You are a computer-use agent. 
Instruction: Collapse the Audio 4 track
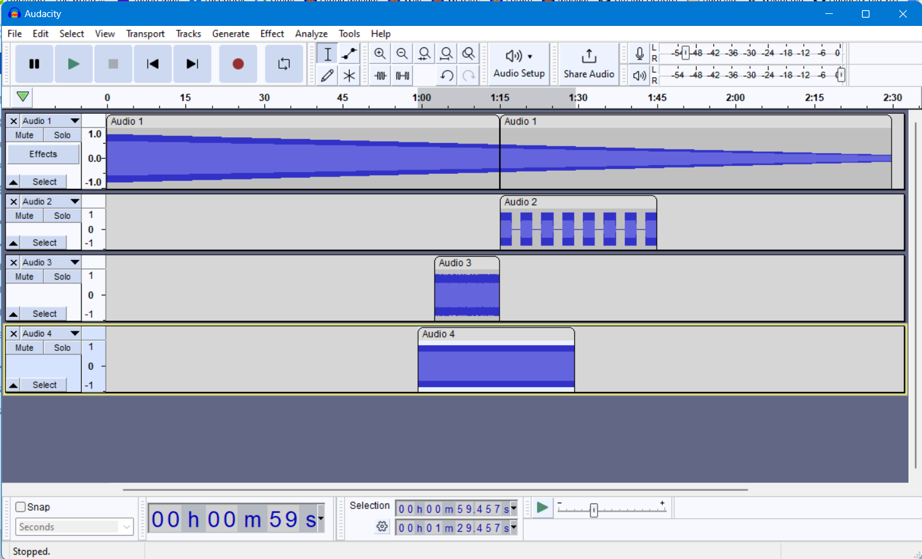click(13, 385)
